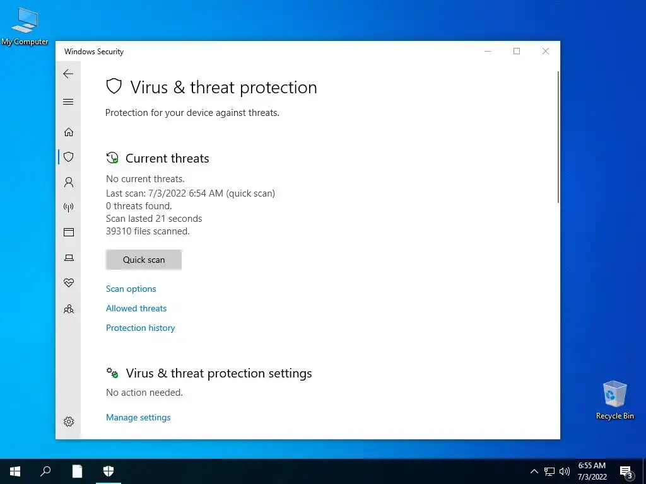Click the protection settings gears icon
This screenshot has height=484, width=646.
112,373
